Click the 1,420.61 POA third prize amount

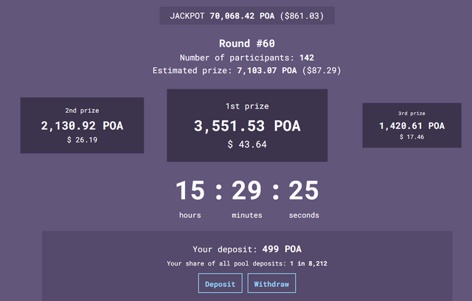pyautogui.click(x=412, y=126)
